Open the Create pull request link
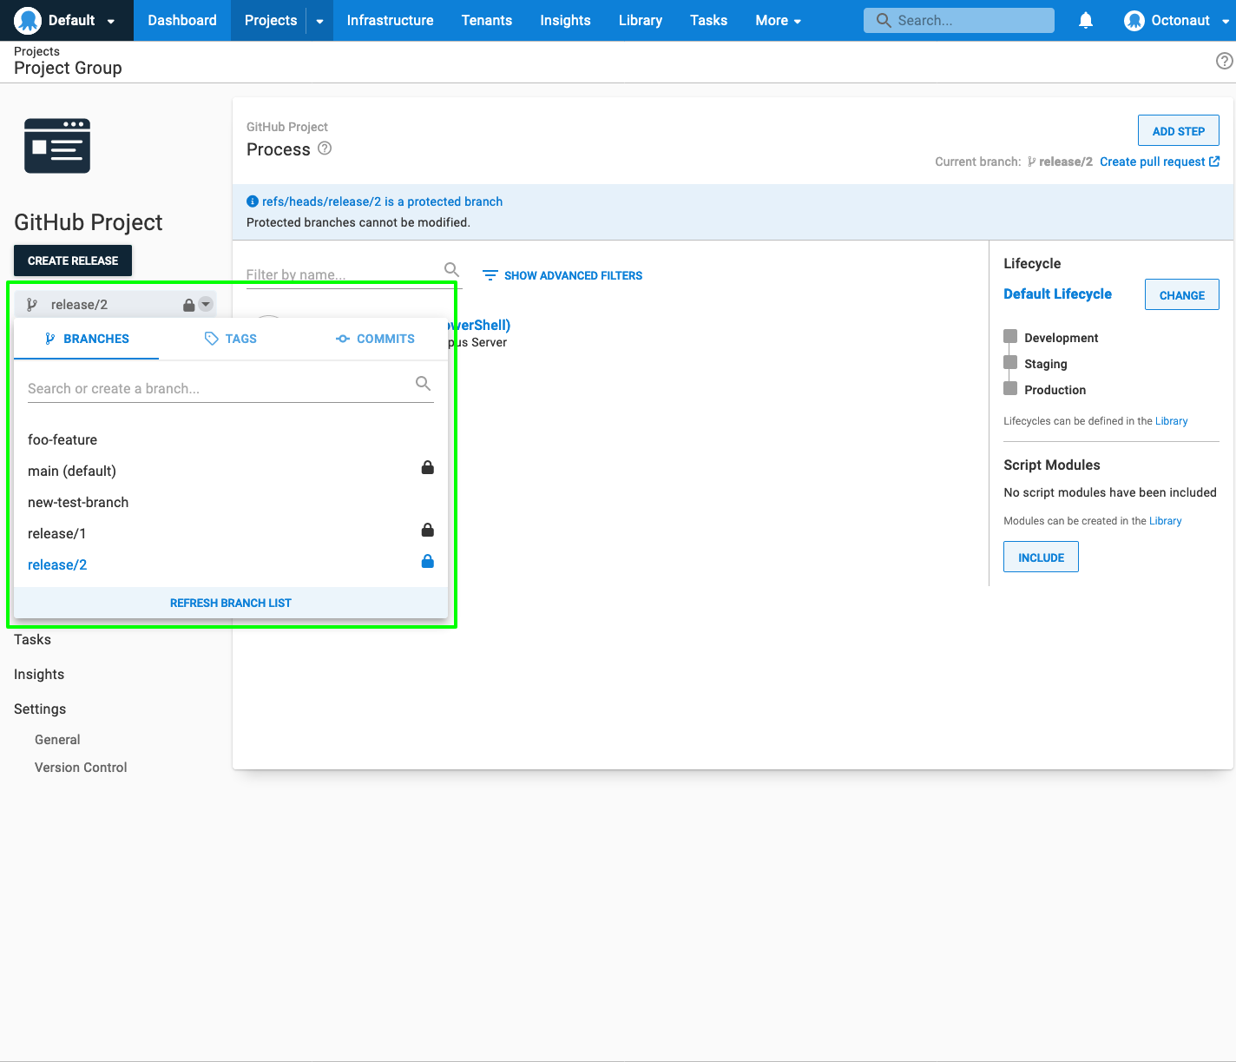 coord(1153,162)
